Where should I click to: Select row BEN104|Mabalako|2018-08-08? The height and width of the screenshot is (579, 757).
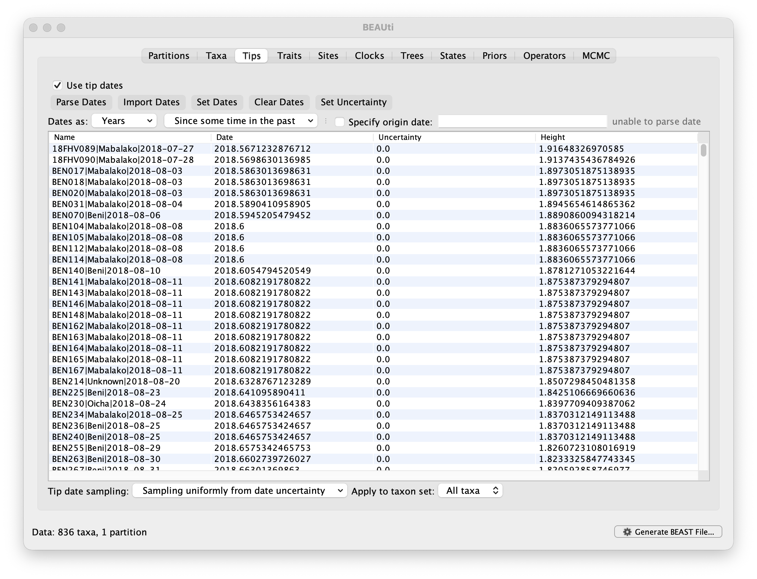(373, 226)
